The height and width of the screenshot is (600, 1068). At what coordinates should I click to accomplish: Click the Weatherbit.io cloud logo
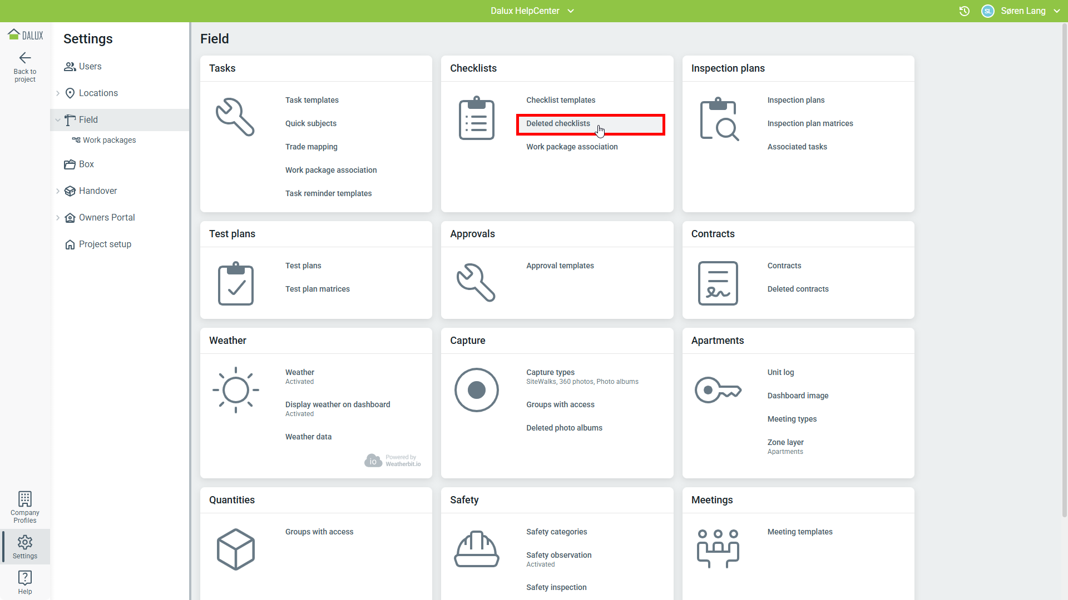tap(373, 461)
